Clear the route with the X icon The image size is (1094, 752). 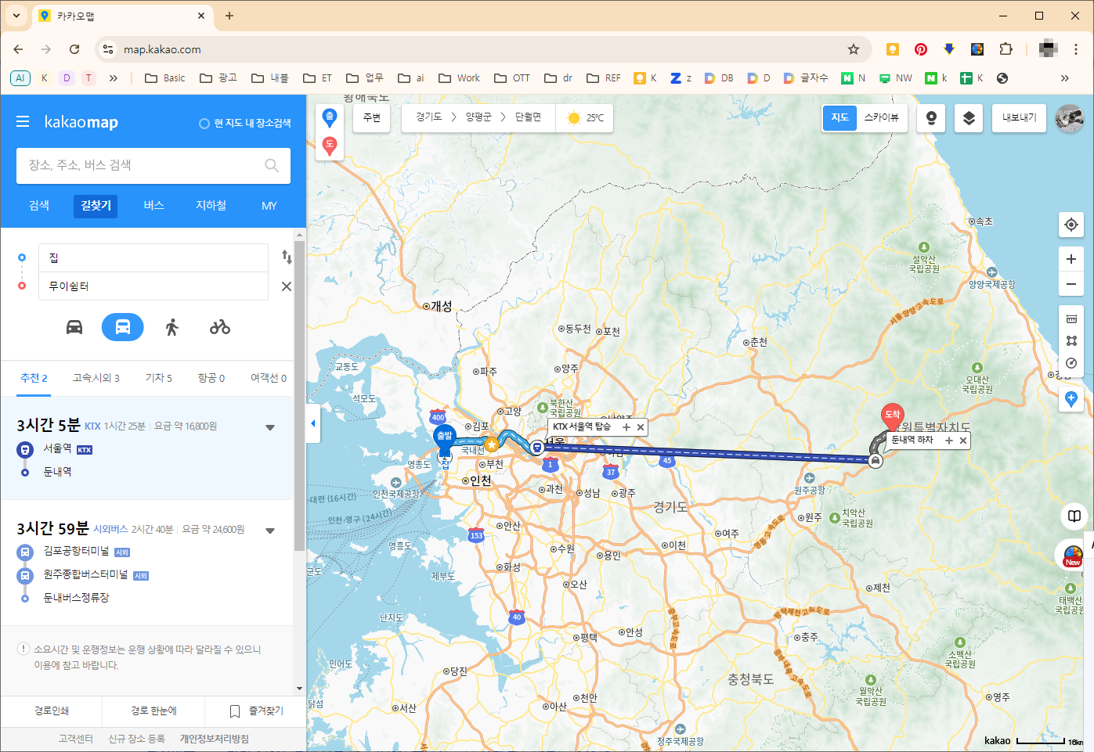click(x=287, y=286)
